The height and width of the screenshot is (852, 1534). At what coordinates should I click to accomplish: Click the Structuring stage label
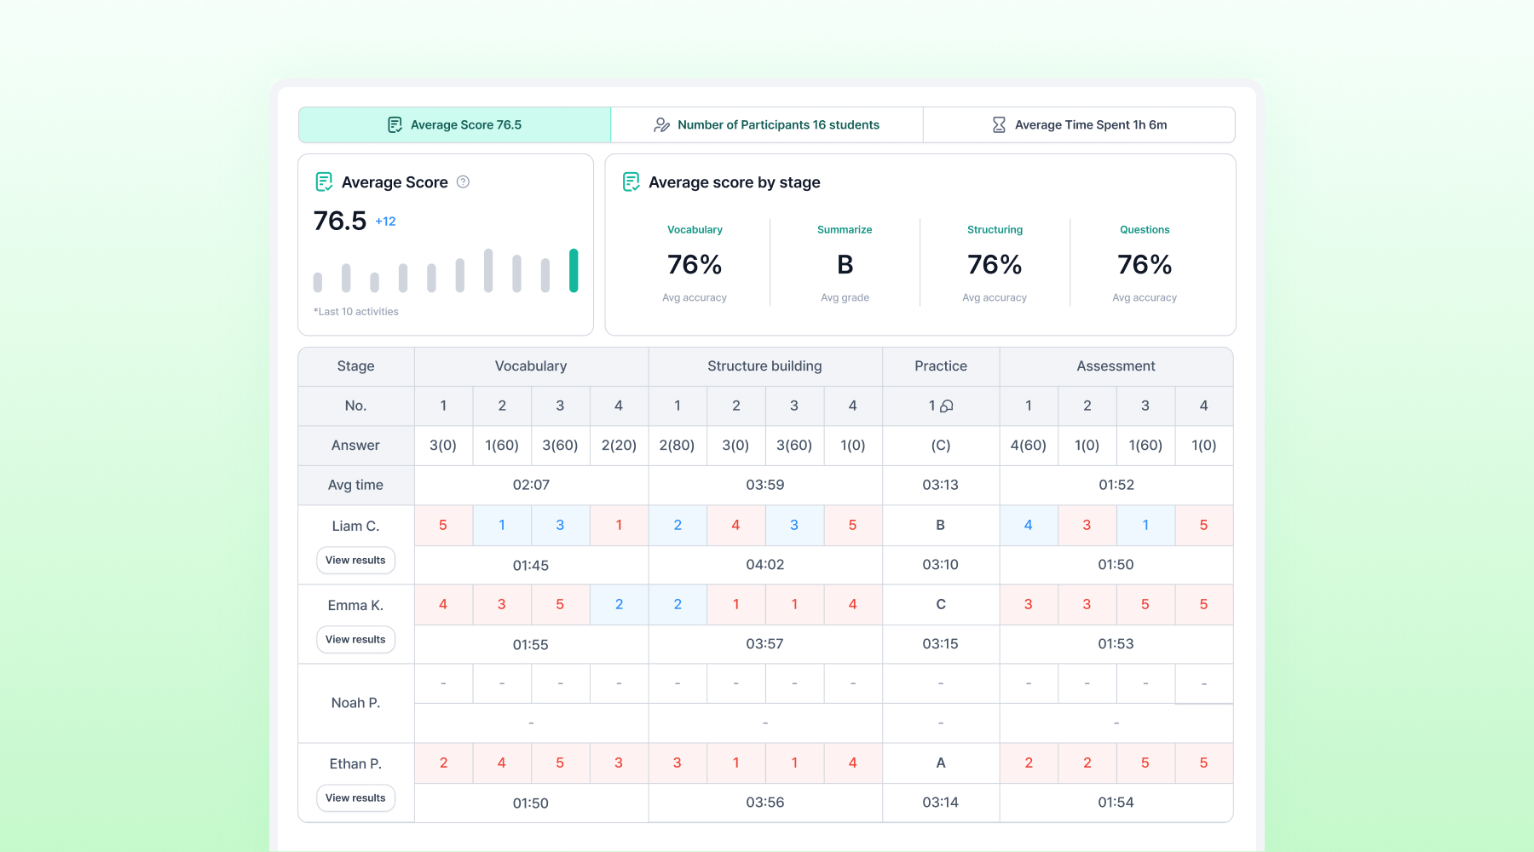coord(995,230)
